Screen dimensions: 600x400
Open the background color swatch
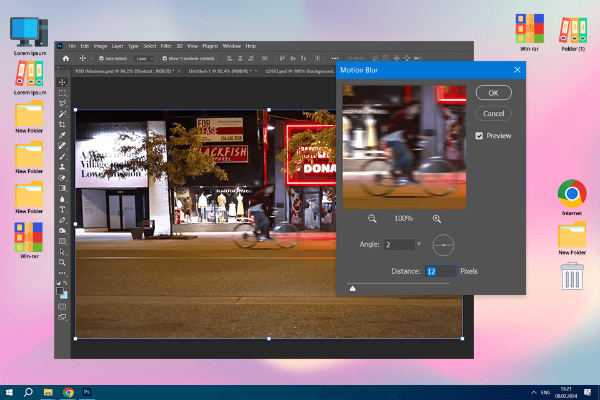[x=64, y=296]
